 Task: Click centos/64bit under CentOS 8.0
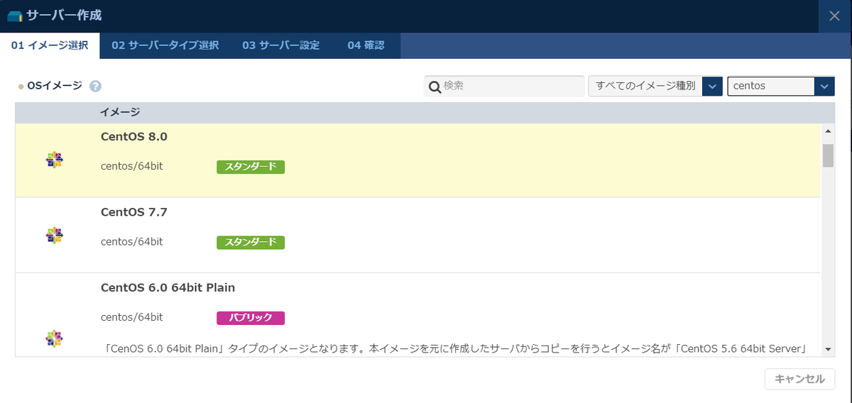(x=131, y=166)
